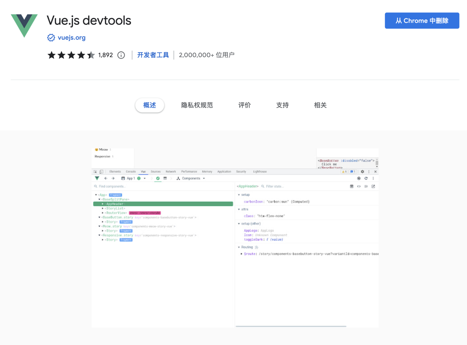Click the 2,000,000+ 位用户 text
This screenshot has width=467, height=345.
206,55
